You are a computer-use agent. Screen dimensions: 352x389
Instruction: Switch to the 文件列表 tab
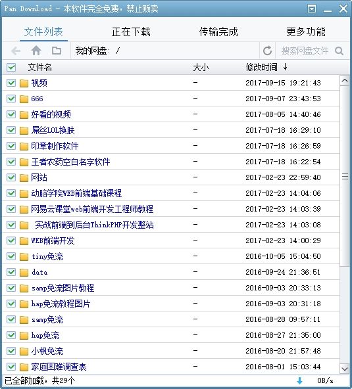point(43,32)
